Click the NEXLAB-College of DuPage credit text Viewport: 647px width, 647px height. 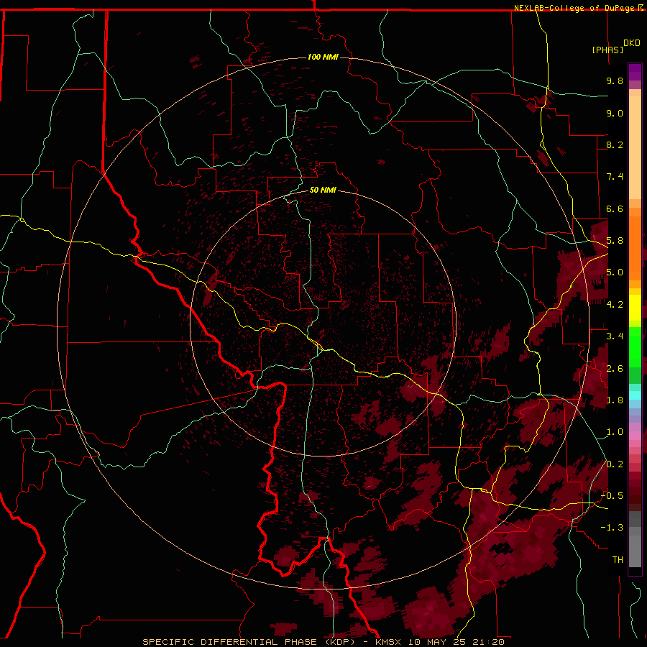tap(574, 8)
